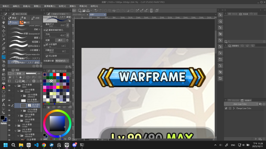Open Discord from the Windows taskbar

(74, 145)
